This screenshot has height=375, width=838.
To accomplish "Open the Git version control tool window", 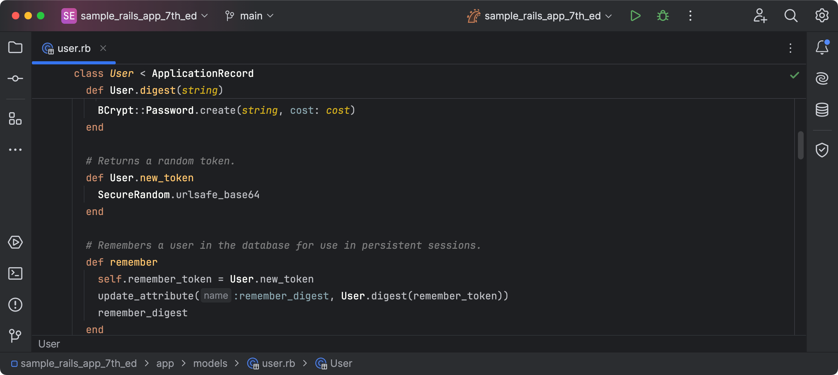I will [15, 336].
